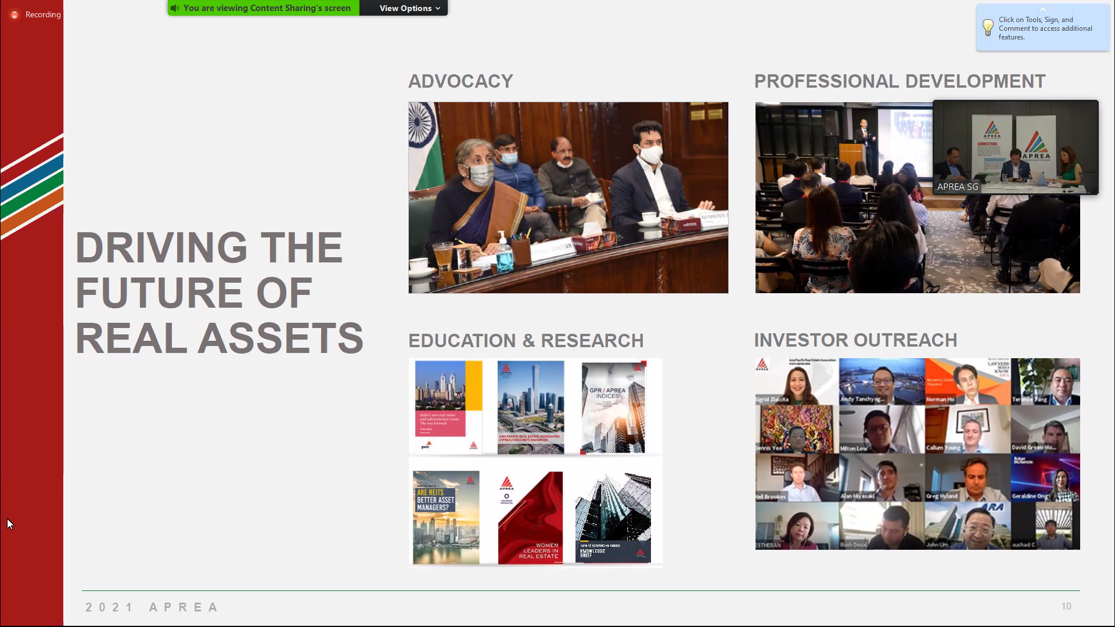This screenshot has height=627, width=1115.
Task: Click the View Options chevron arrow
Action: pos(438,8)
